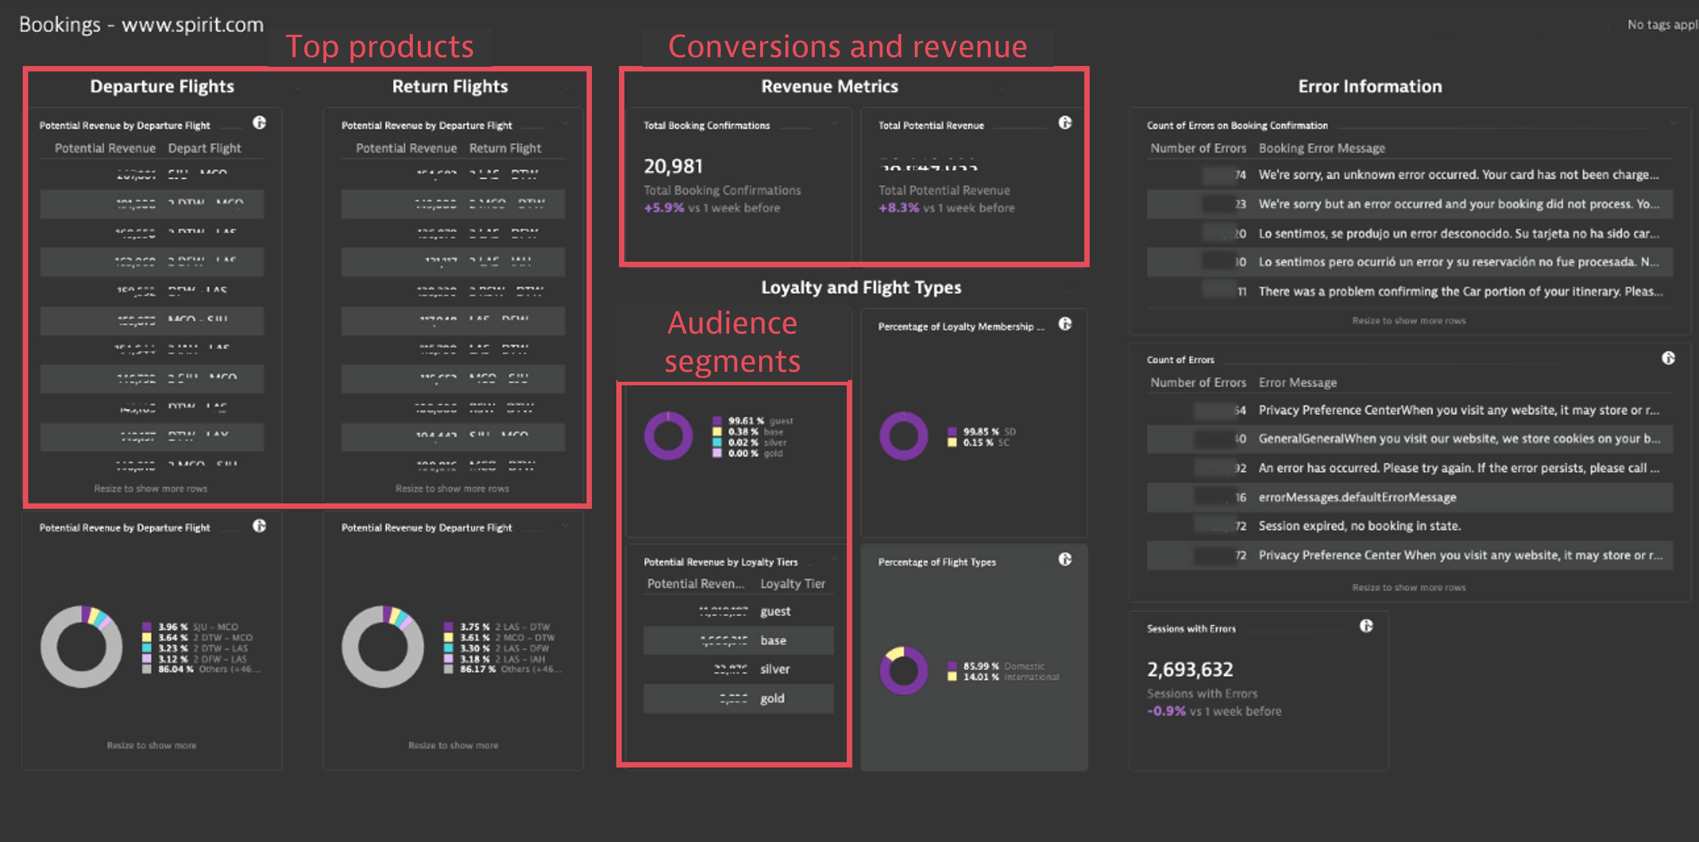Click the 2,693,632 sessions with errors value
This screenshot has width=1699, height=842.
pyautogui.click(x=1190, y=669)
